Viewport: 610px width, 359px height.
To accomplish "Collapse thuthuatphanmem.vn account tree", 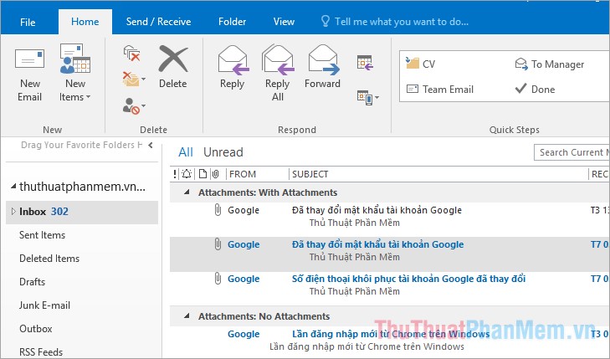I will [13, 187].
